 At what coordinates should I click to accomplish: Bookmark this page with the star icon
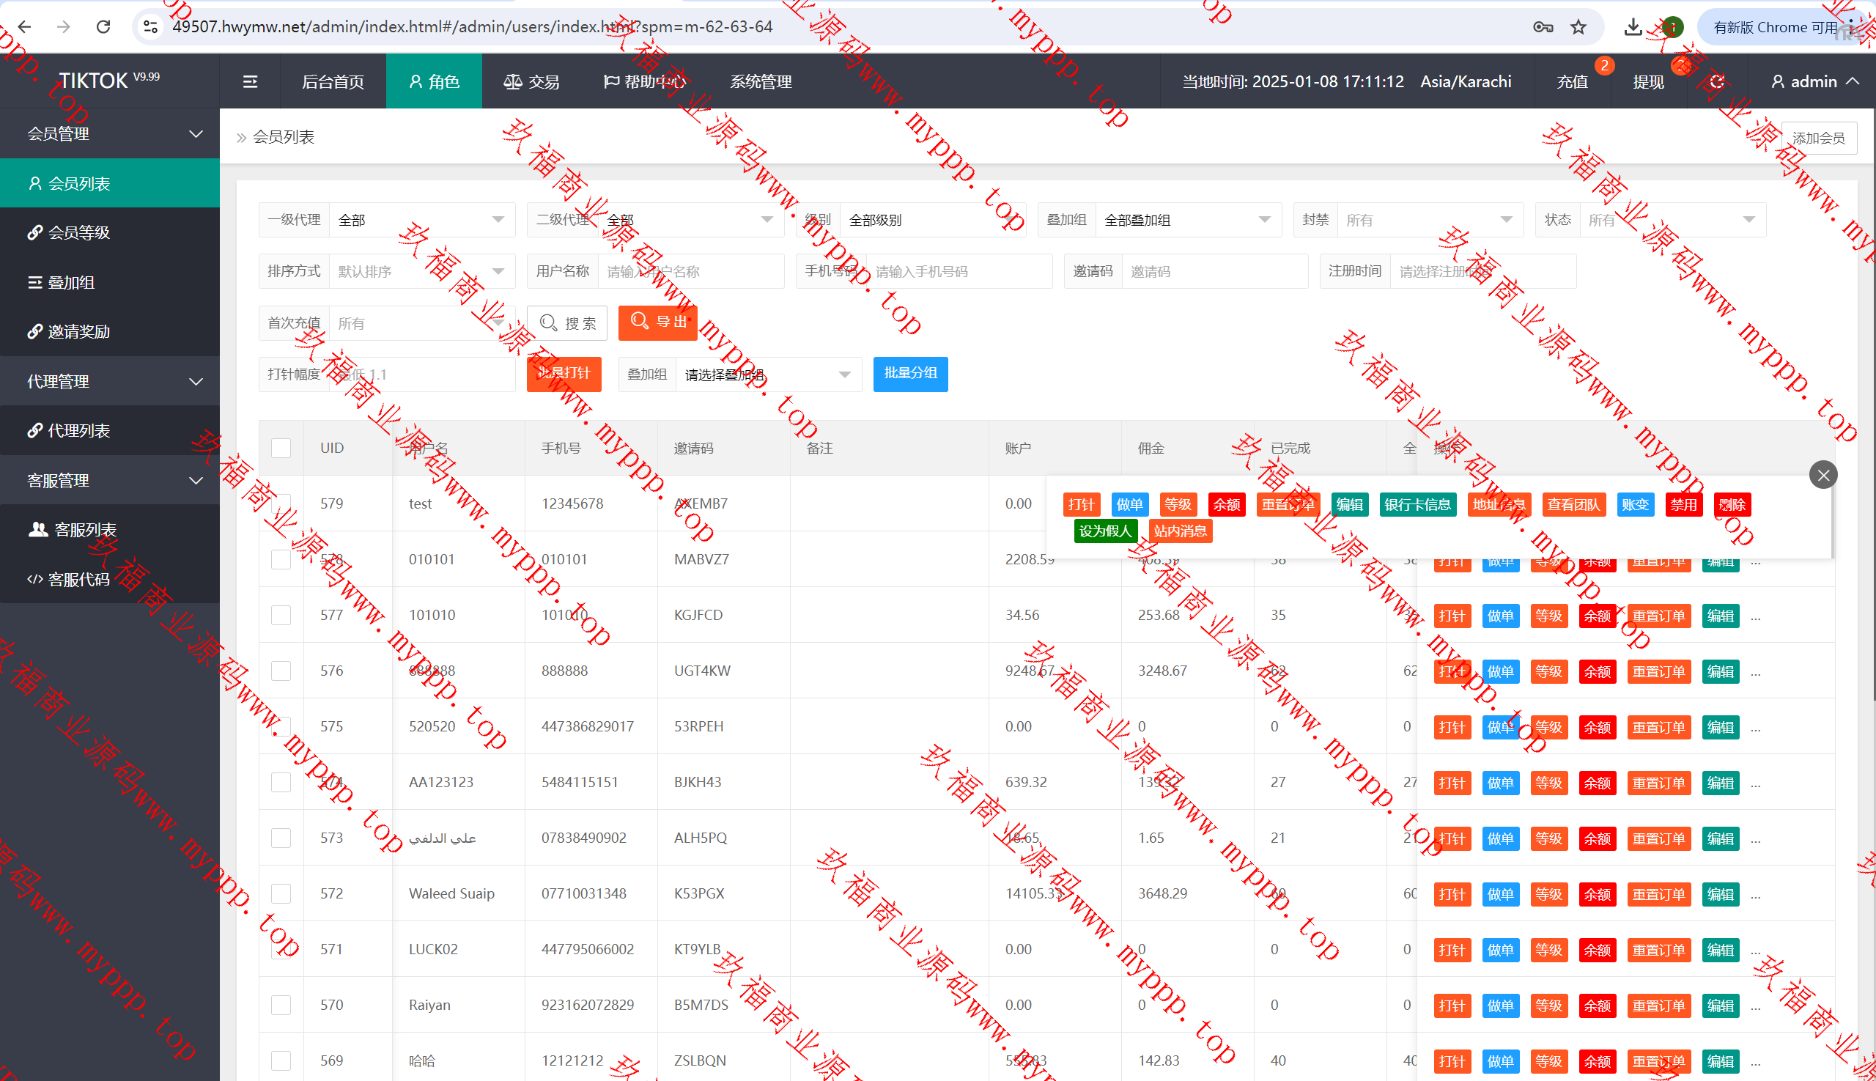click(1578, 27)
